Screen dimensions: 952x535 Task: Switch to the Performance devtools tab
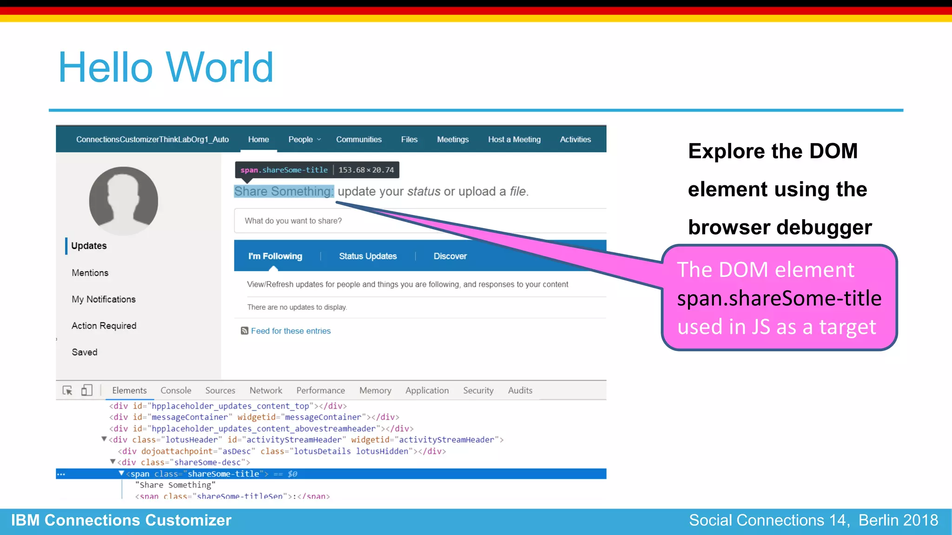pos(321,391)
